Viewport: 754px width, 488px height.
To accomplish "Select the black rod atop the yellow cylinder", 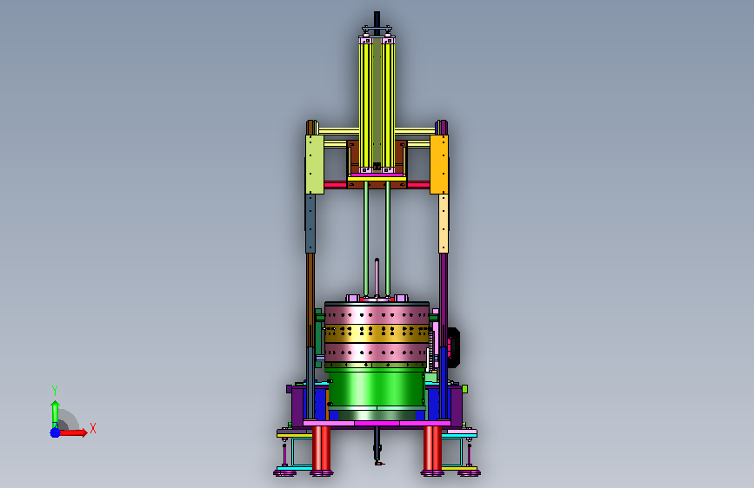I will click(x=377, y=23).
